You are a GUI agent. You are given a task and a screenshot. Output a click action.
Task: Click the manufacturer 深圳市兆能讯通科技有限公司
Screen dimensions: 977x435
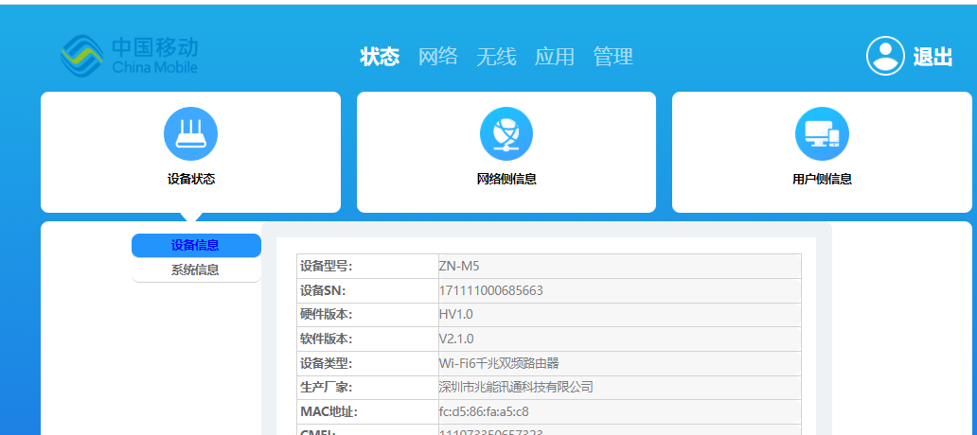[516, 388]
